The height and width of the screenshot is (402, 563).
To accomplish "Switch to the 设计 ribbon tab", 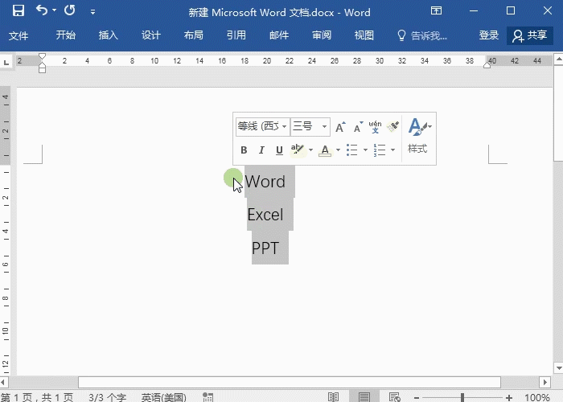I will pyautogui.click(x=151, y=35).
